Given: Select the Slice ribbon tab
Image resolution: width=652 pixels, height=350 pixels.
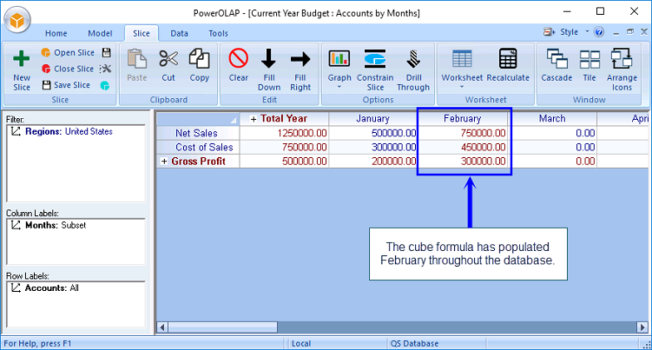Looking at the screenshot, I should [142, 33].
